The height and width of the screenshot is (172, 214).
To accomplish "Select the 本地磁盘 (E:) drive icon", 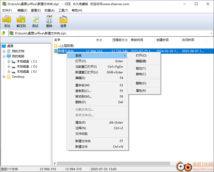I will tap(13, 72).
